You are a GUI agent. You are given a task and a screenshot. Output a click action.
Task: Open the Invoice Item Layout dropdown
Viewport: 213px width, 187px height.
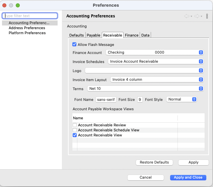tap(157, 79)
